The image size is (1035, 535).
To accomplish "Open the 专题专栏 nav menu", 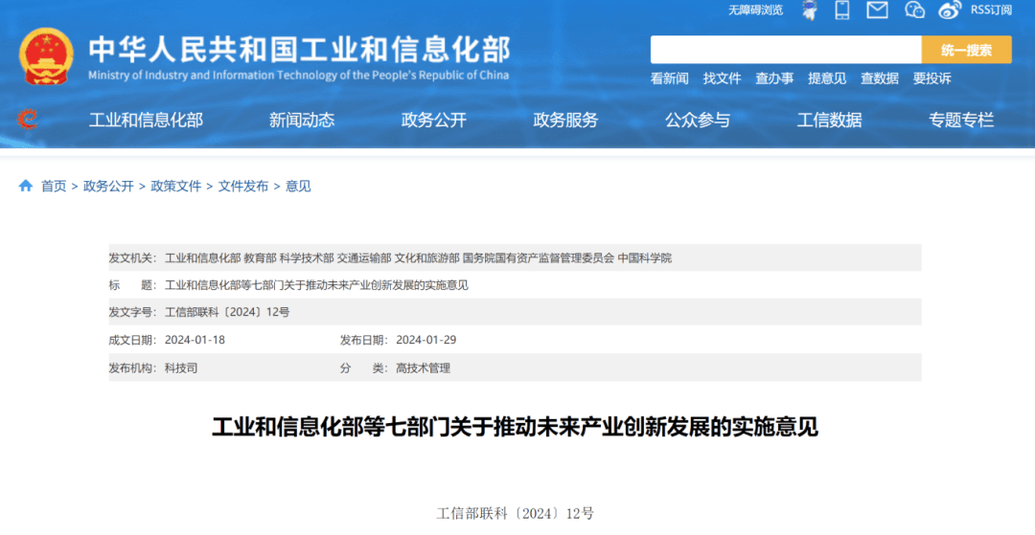I will click(961, 120).
